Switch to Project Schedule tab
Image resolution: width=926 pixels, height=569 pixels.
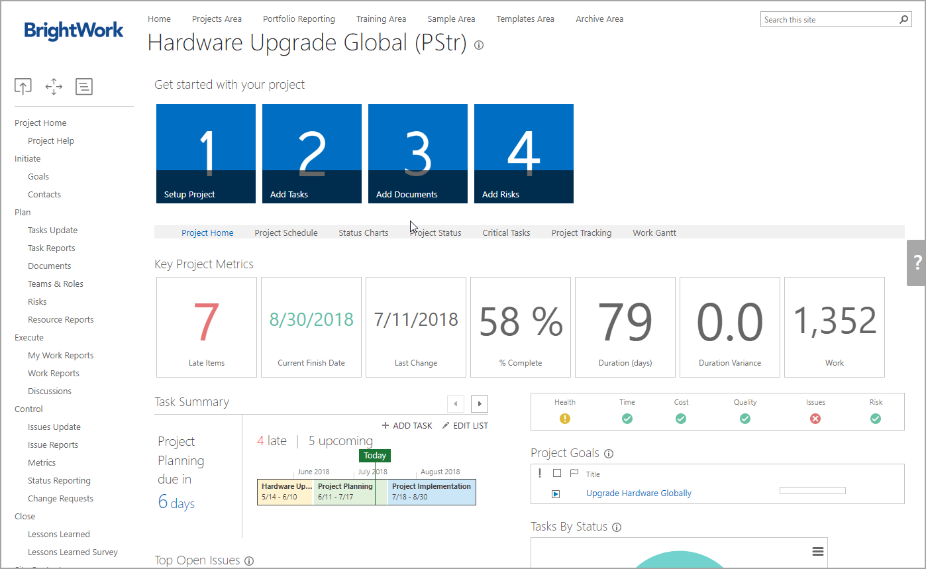(286, 233)
